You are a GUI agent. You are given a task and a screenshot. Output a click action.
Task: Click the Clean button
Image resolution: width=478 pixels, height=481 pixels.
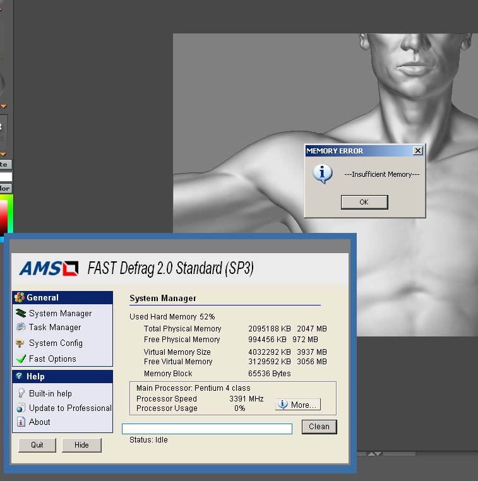click(x=319, y=427)
